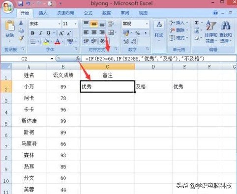
Task: Copy selection using the copy icon
Action: [21, 30]
